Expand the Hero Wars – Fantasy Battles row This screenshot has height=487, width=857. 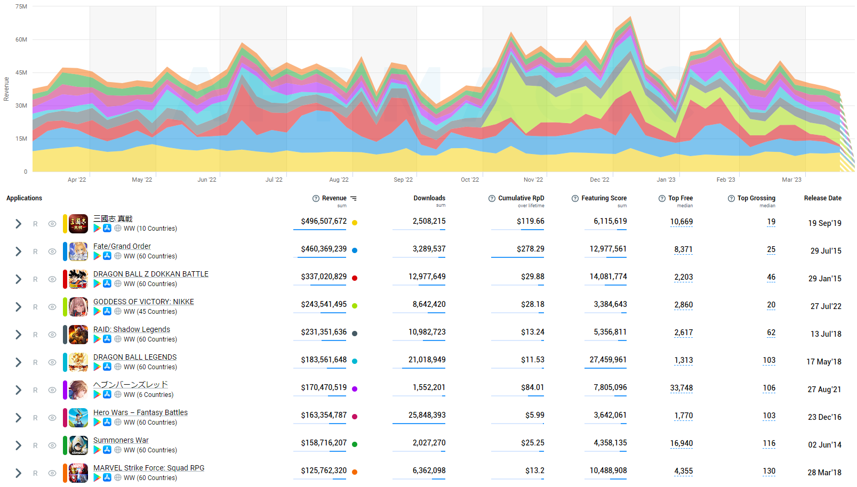tap(18, 418)
